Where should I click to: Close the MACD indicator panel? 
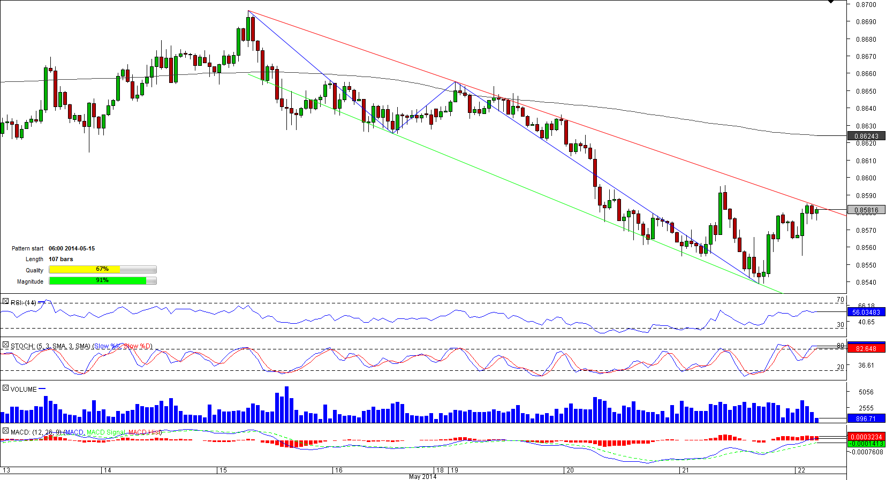(5, 431)
